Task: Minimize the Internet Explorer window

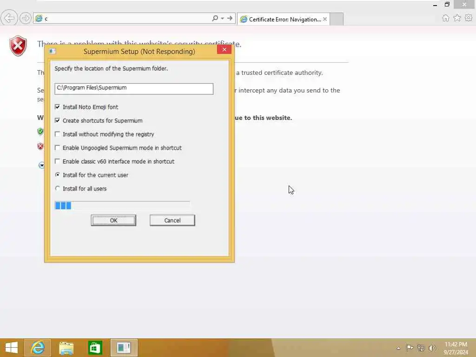Action: (x=435, y=5)
